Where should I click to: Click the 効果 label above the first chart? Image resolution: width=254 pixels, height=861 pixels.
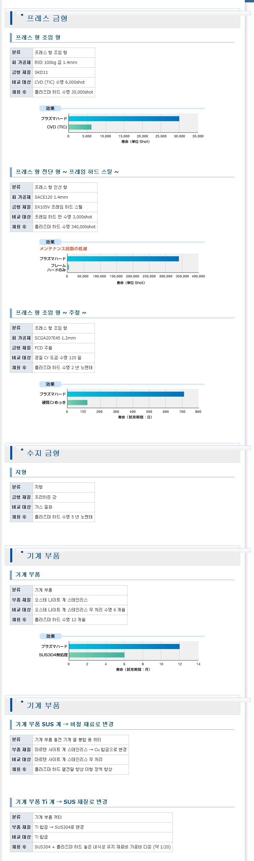50,108
